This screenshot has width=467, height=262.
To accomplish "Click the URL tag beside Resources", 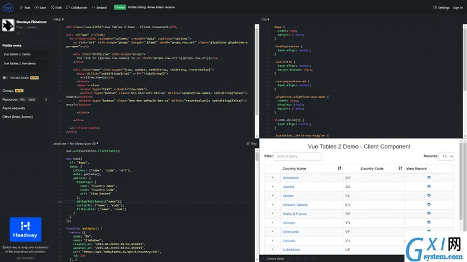I will tap(22, 99).
